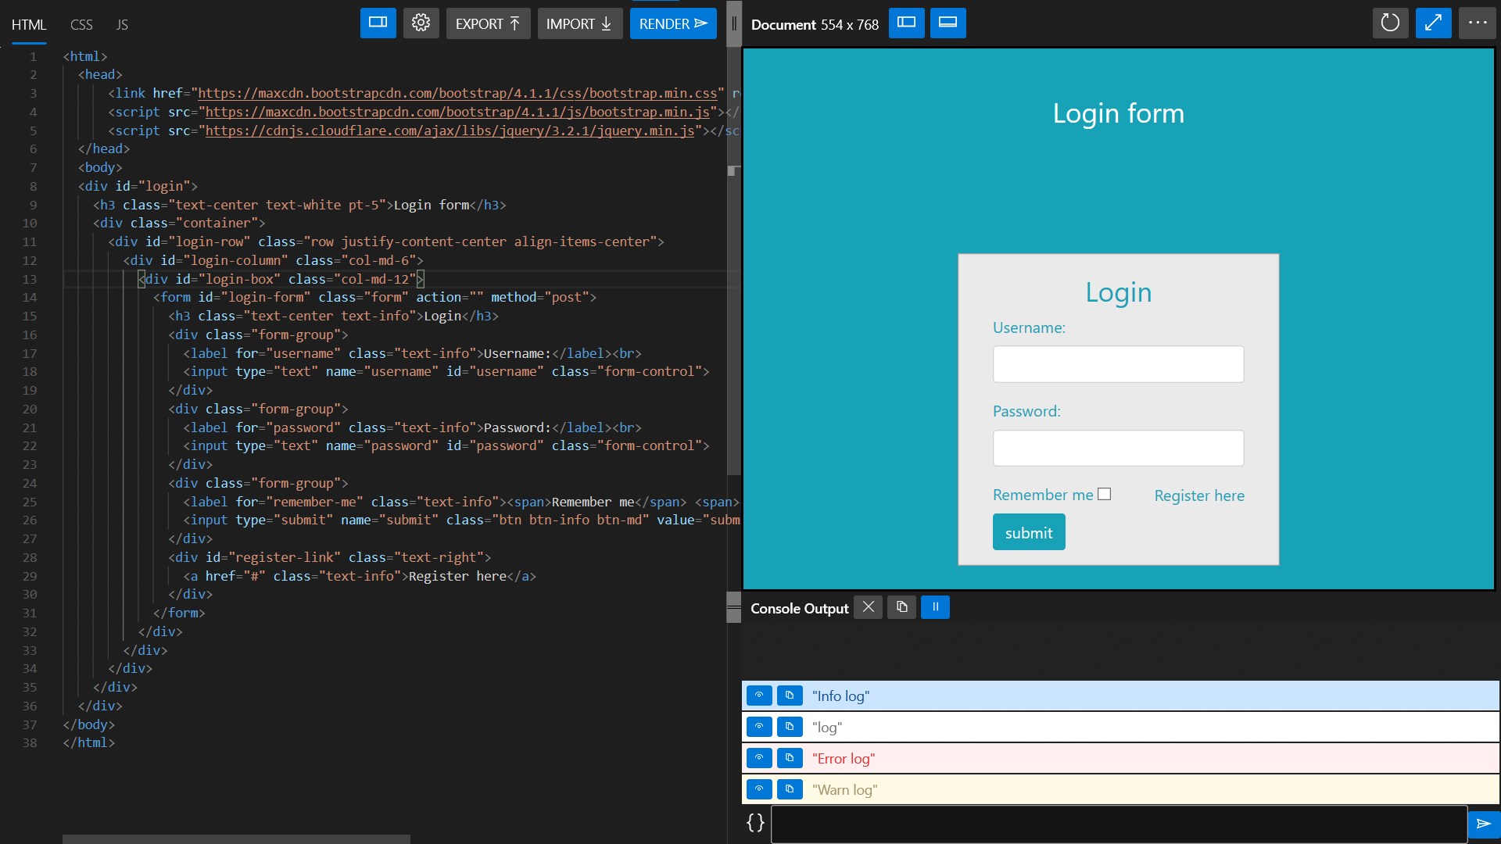Toggle the editor side panel layout icon

coord(378,23)
